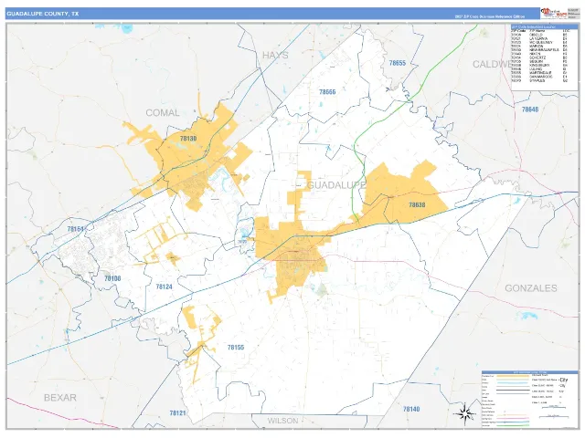Image resolution: width=585 pixels, height=438 pixels.
Task: Click the GUADALUPE county name on the map
Action: (336, 184)
